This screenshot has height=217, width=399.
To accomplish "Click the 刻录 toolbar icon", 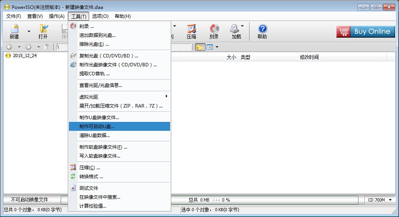I will 214,31.
